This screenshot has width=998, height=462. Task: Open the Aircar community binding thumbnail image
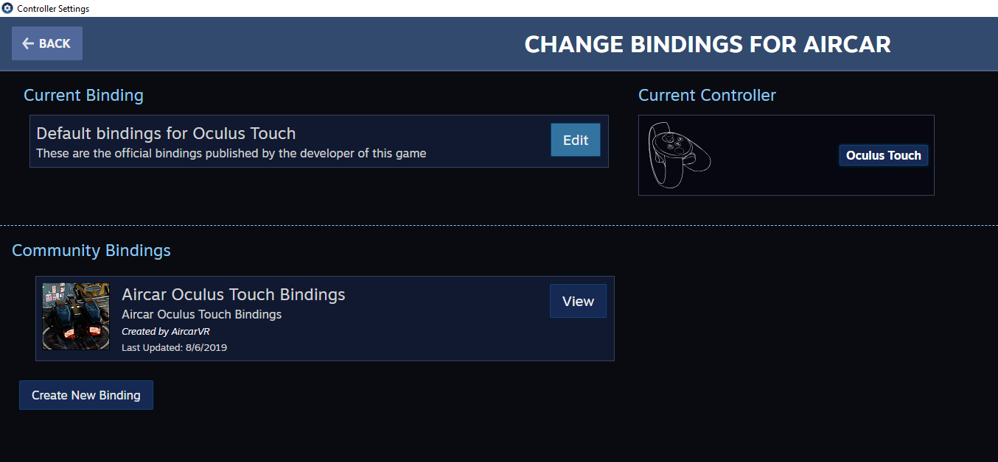point(76,316)
